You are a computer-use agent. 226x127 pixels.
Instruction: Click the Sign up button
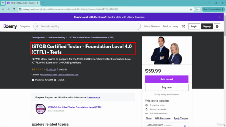point(207,26)
